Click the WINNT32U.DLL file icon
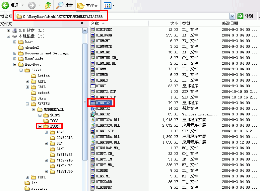 click(x=93, y=125)
